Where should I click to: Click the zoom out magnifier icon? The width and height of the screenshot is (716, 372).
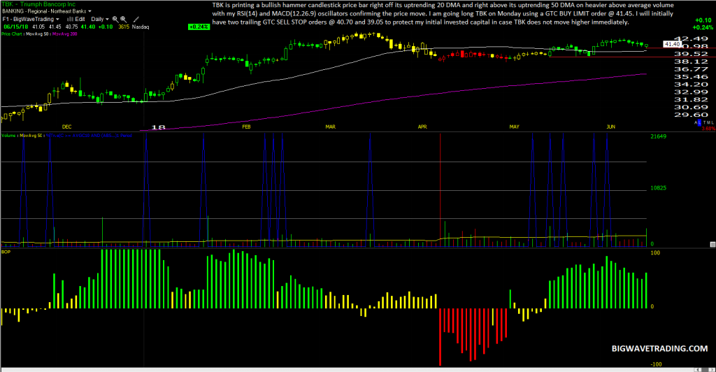click(123, 19)
